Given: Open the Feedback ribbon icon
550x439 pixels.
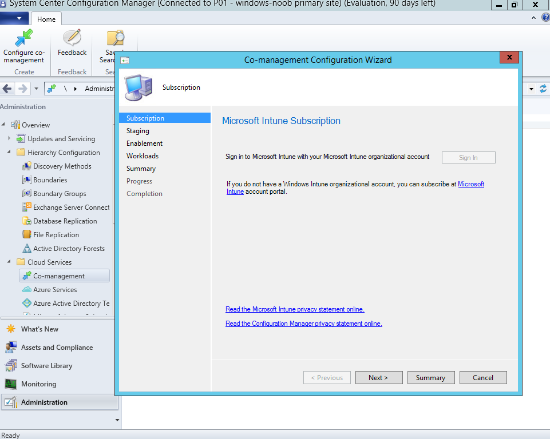Looking at the screenshot, I should click(x=72, y=38).
